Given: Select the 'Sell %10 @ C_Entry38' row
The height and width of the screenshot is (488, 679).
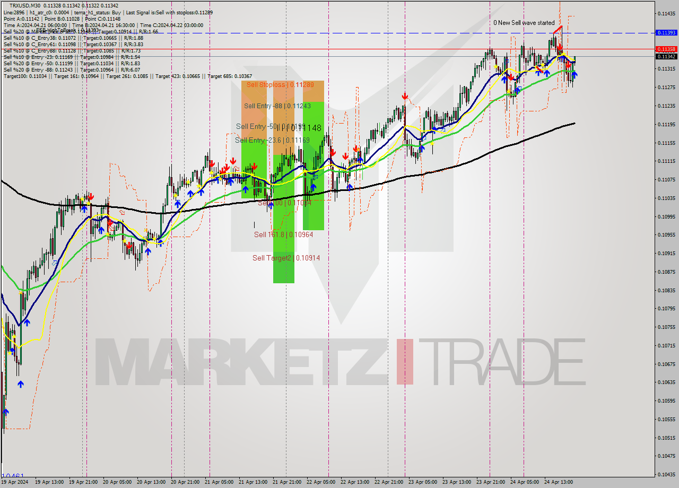Looking at the screenshot, I should pos(73,38).
